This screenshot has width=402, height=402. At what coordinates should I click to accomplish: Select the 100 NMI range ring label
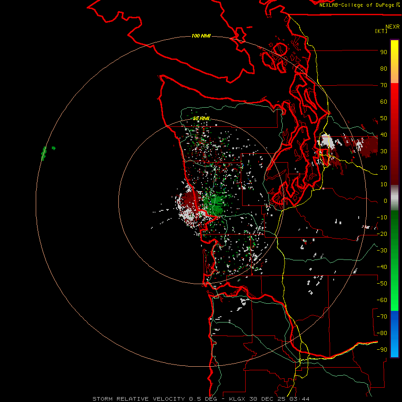coord(201,36)
